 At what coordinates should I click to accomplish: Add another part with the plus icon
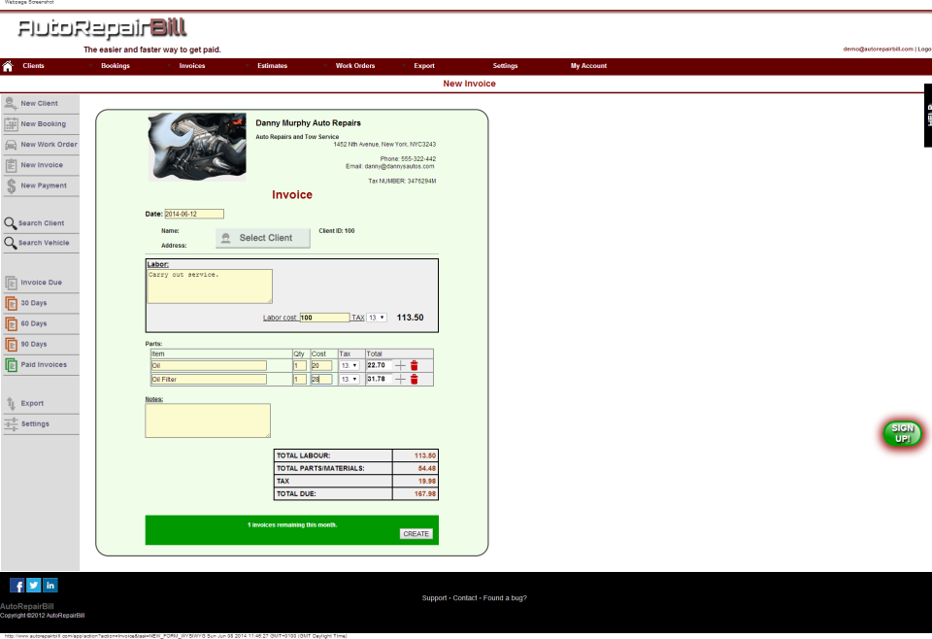401,364
